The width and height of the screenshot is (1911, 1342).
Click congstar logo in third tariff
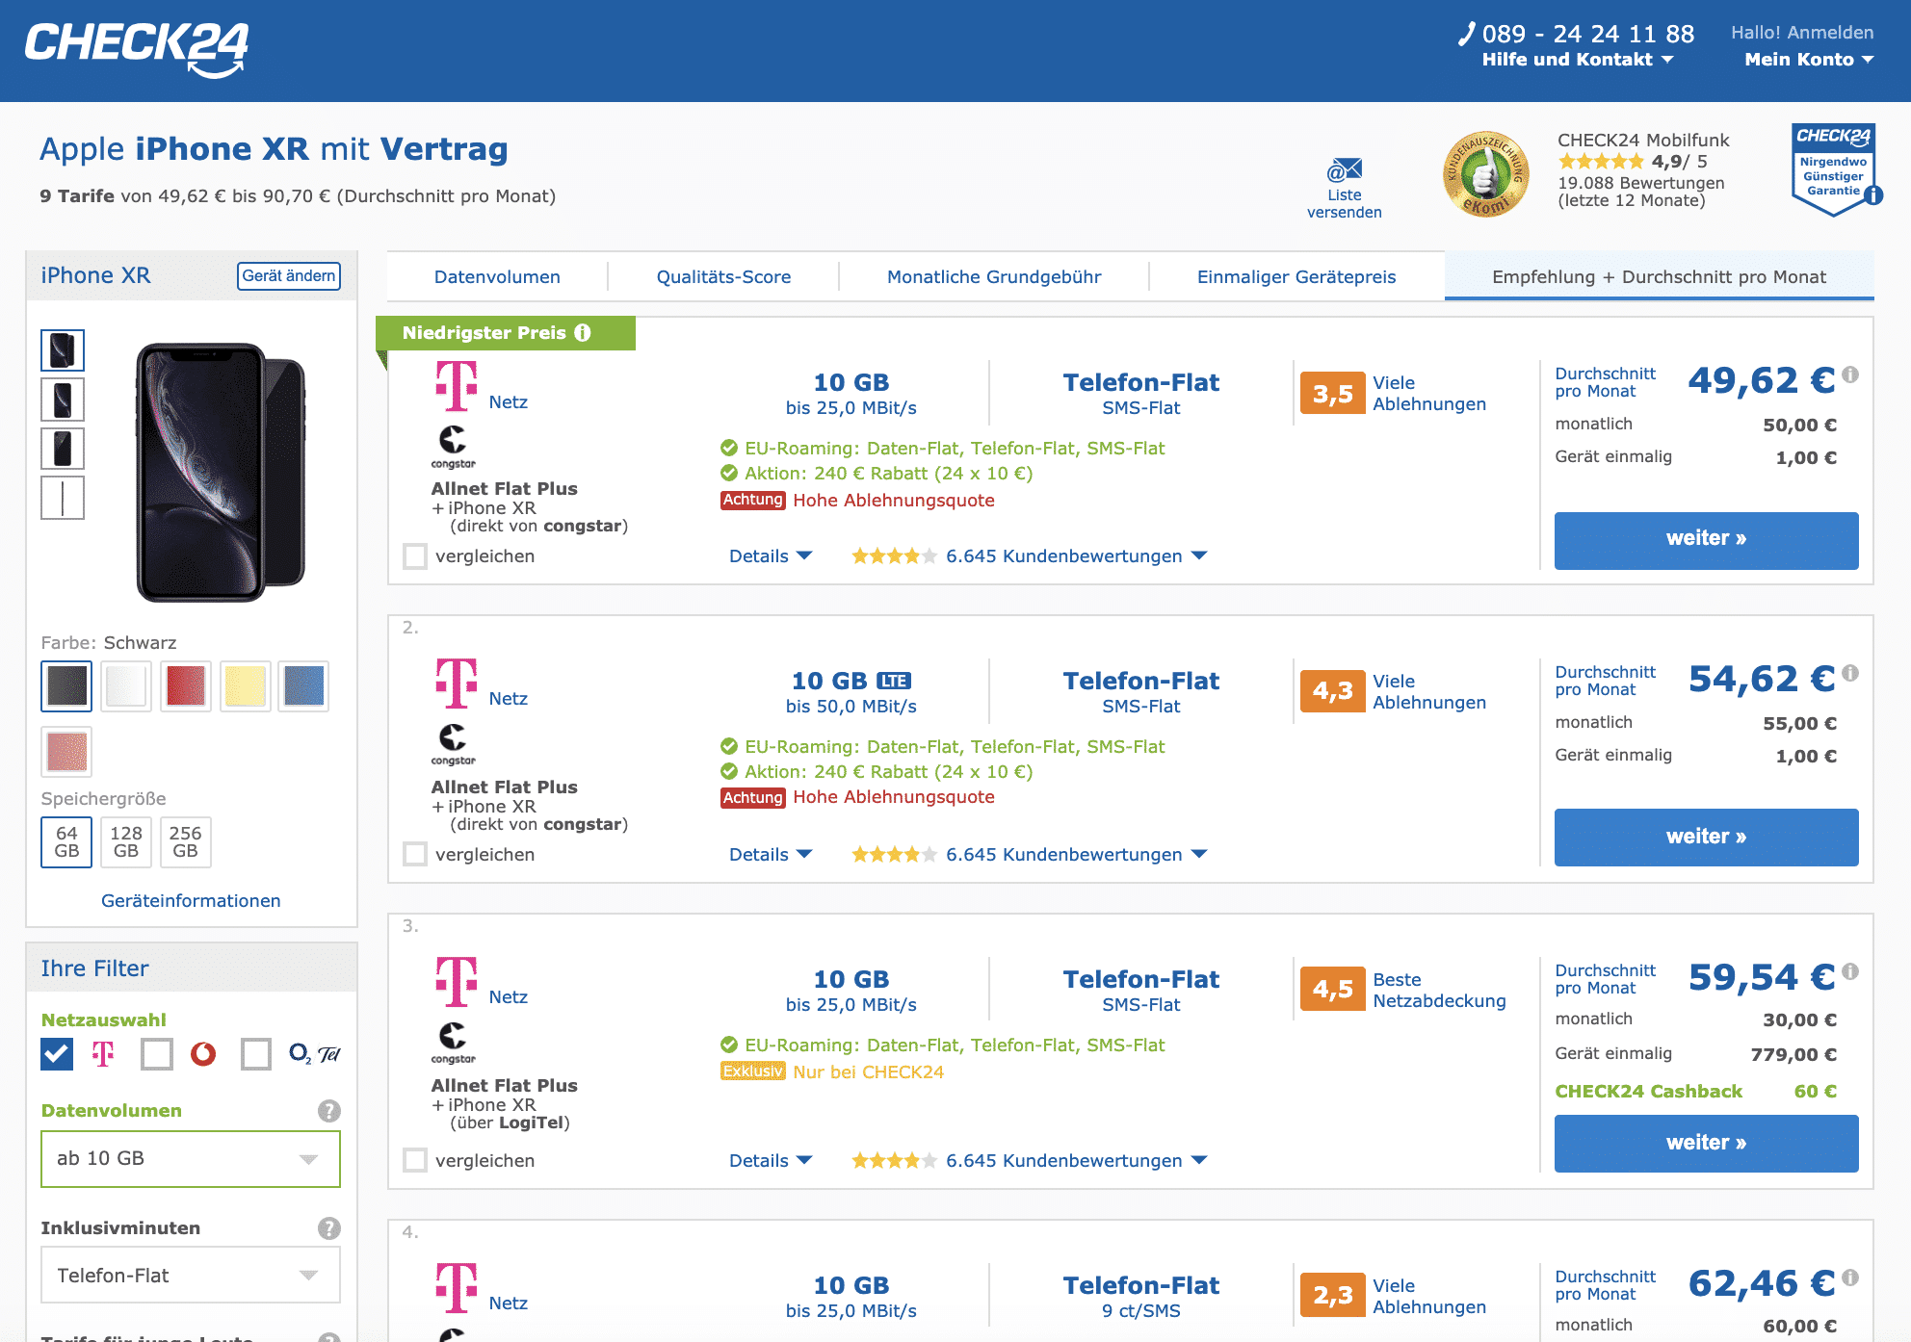453,1043
